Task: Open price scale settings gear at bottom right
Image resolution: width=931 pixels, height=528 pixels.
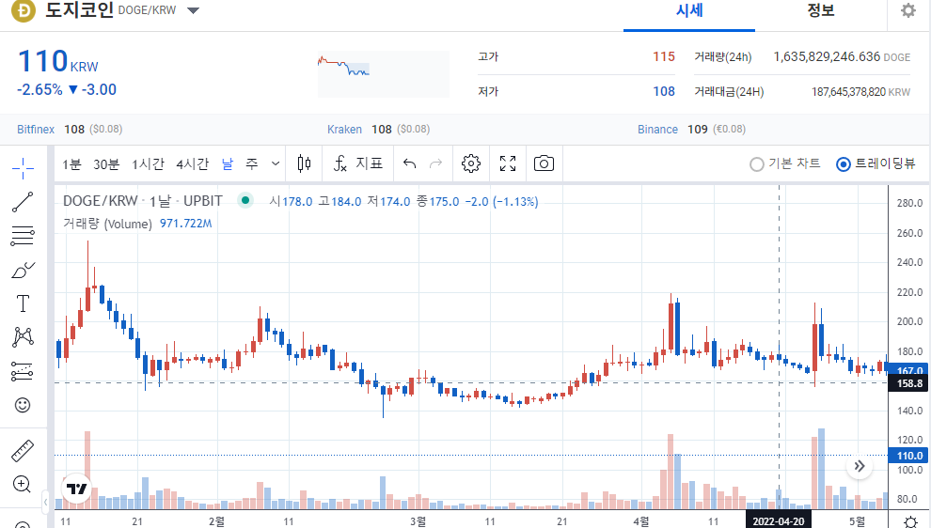Action: click(x=910, y=521)
